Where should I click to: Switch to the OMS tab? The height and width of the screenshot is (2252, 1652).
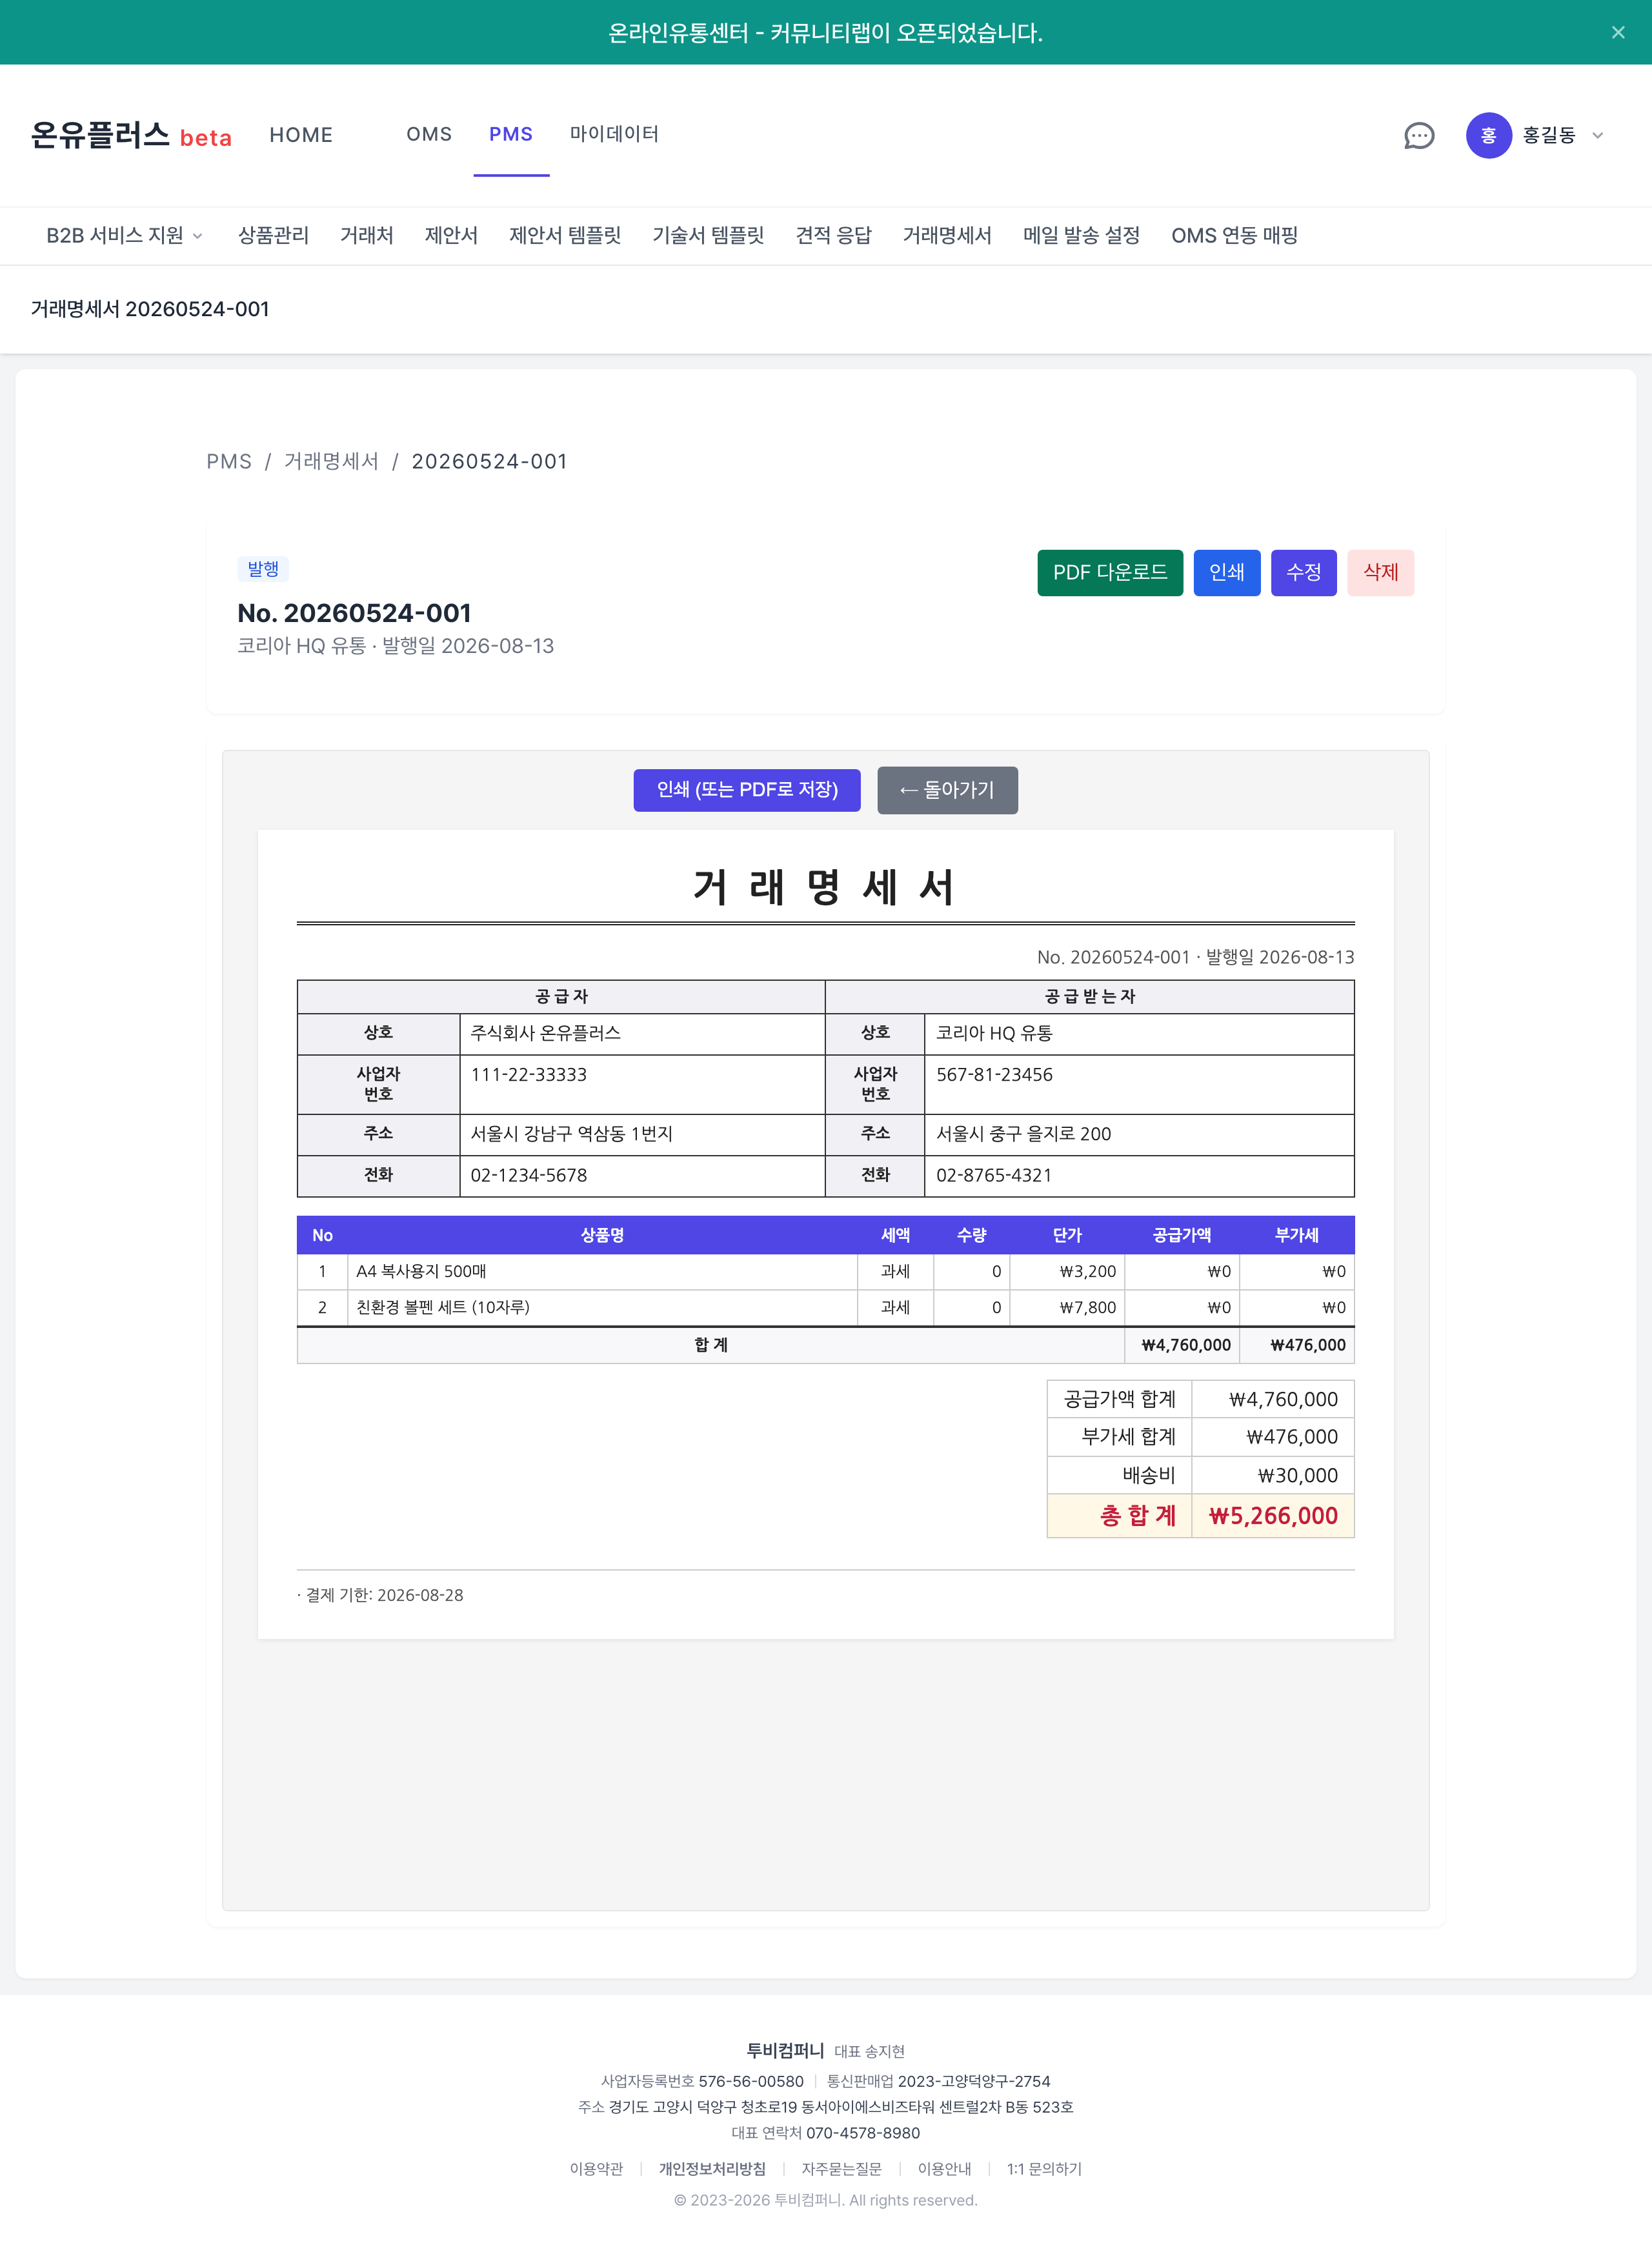click(429, 134)
